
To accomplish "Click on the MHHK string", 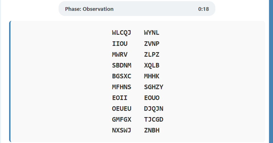I will tap(152, 76).
